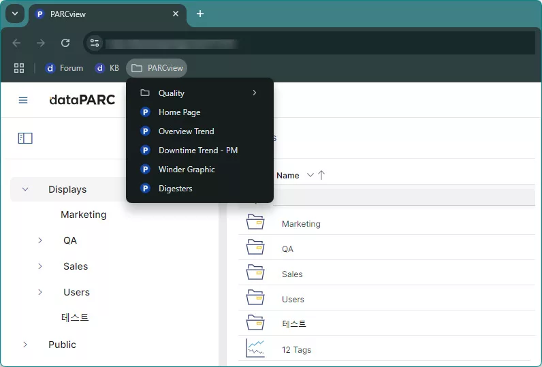
Task: Expand the Quality bookmark subfolder
Action: coord(200,93)
